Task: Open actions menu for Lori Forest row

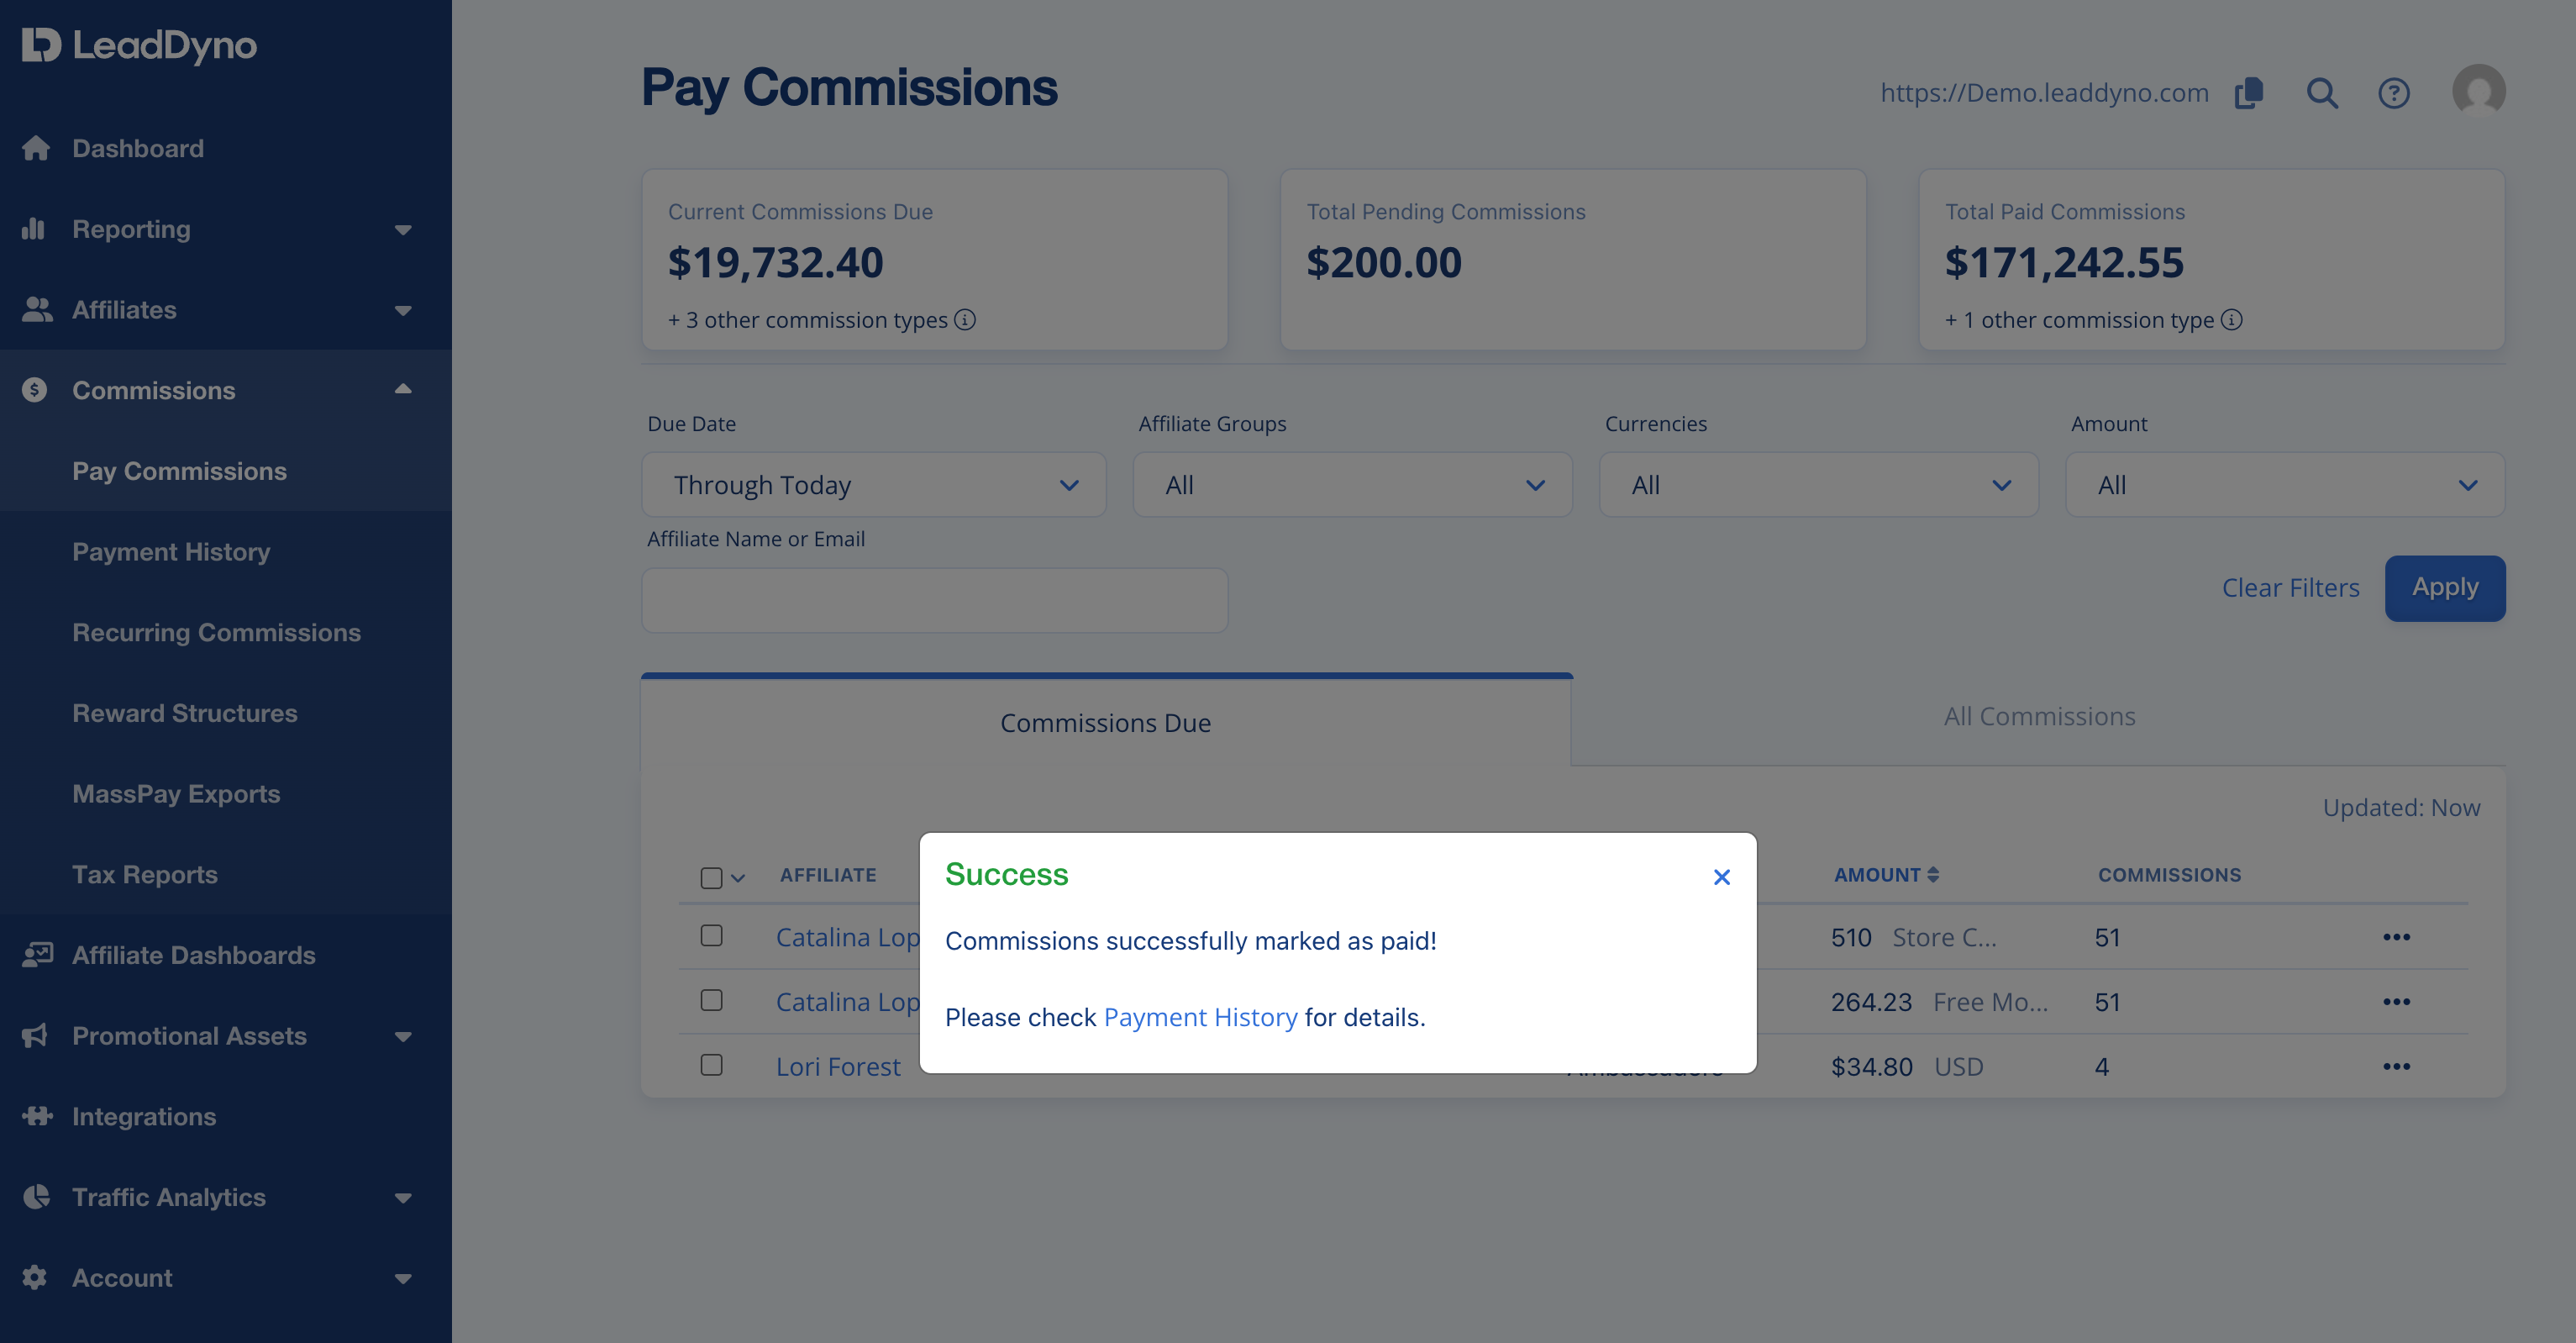Action: [2397, 1066]
